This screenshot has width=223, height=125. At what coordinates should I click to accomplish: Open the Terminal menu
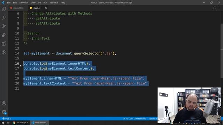[54, 2]
